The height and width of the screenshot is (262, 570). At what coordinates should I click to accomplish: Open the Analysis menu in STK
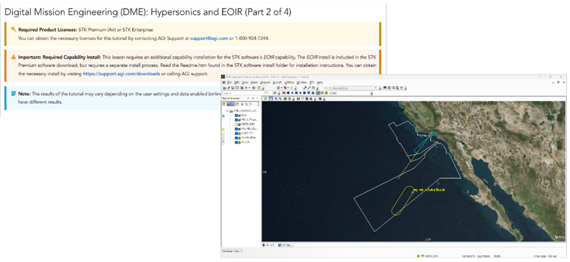pyautogui.click(x=265, y=82)
